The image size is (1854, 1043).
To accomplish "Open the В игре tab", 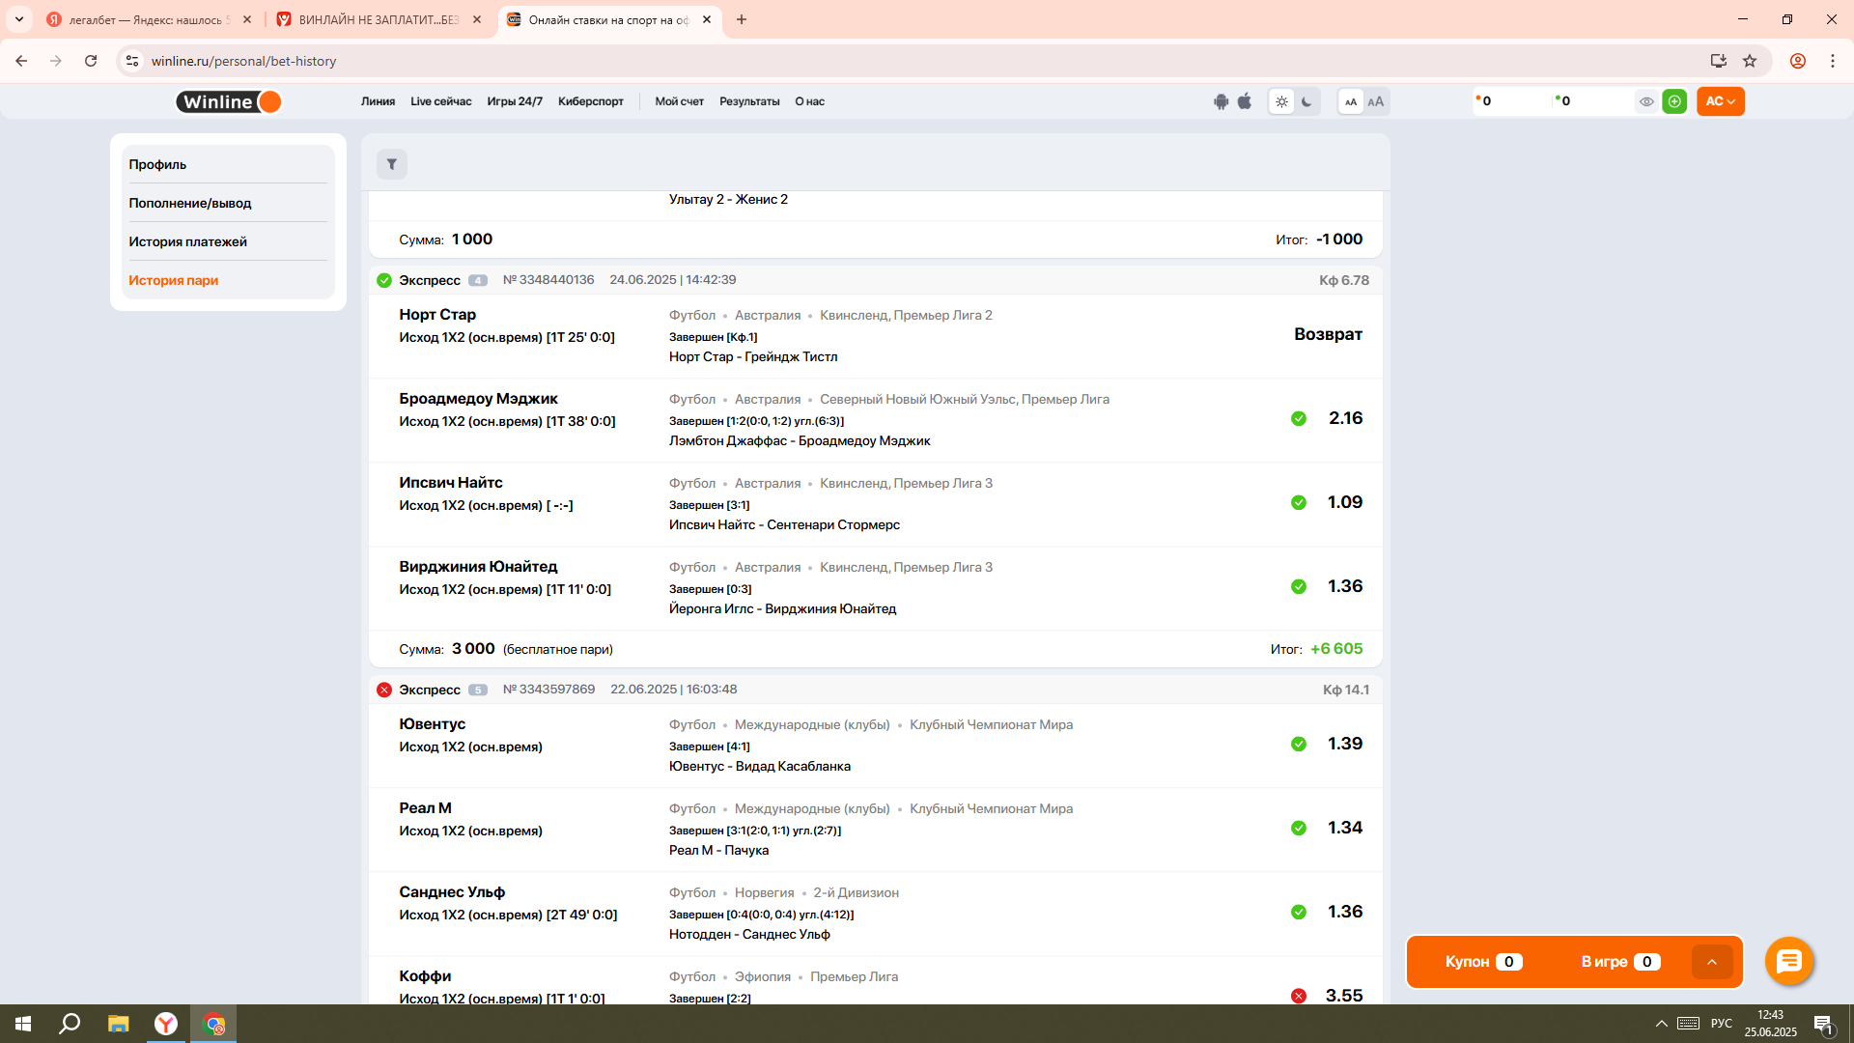I will tap(1620, 962).
